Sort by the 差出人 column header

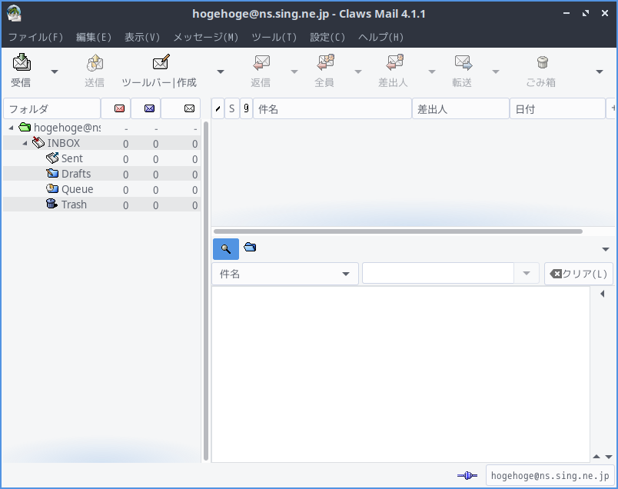tap(460, 108)
